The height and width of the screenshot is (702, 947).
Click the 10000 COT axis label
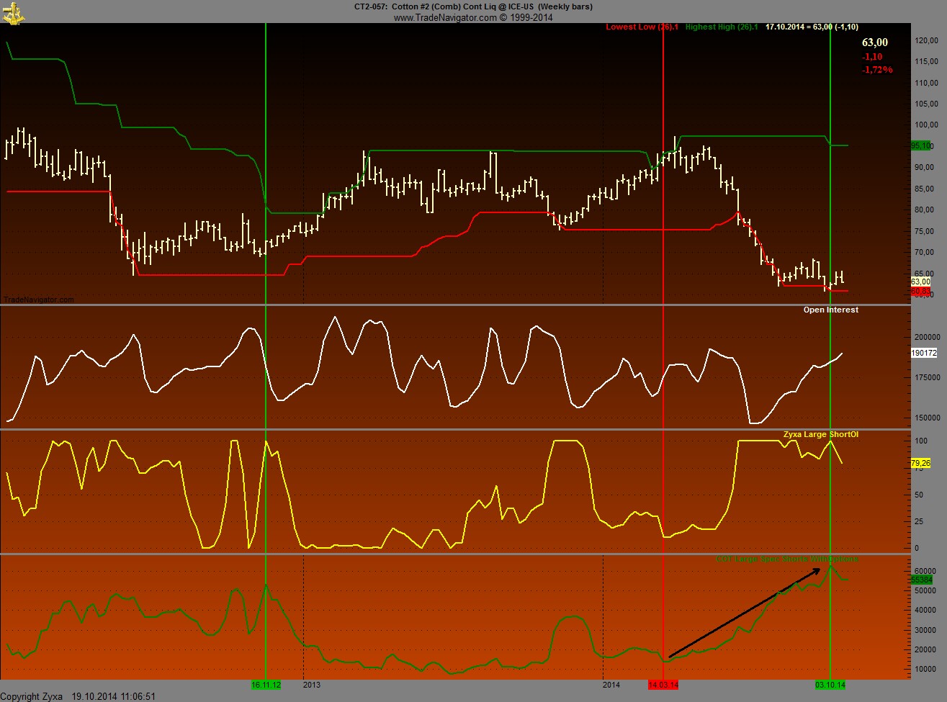[x=924, y=670]
